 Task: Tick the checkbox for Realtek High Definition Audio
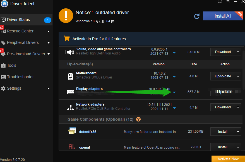pyautogui.click(x=64, y=52)
